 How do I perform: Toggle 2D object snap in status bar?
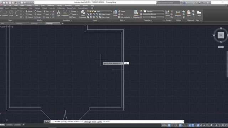click(193, 125)
